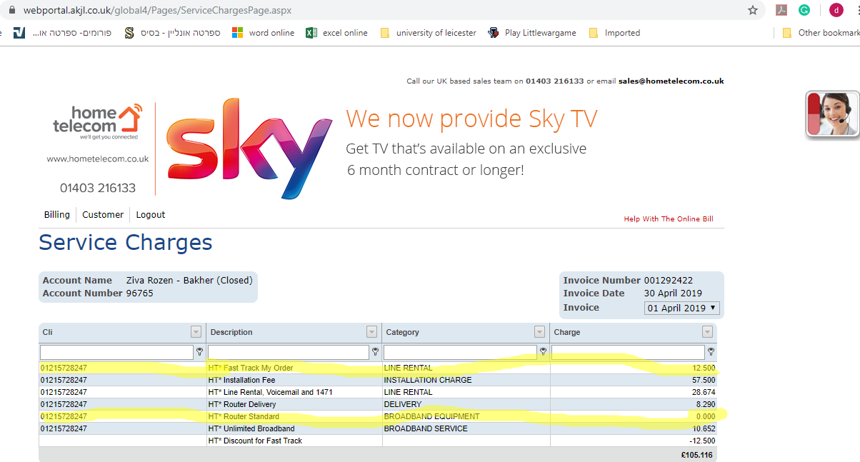Click the 28.674 charge value

pyautogui.click(x=704, y=392)
